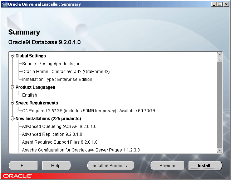Collapse the Space Requirements node

pyautogui.click(x=13, y=103)
